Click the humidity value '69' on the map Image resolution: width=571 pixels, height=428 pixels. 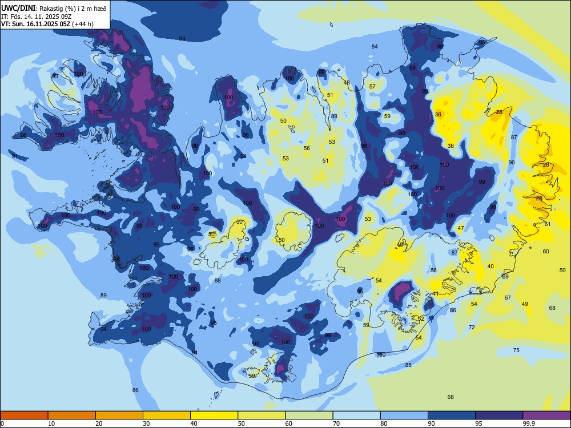(x=505, y=277)
